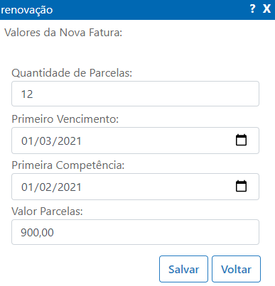Click the Primeira Competência label
Screen dimensions: 275x286
(x=68, y=165)
